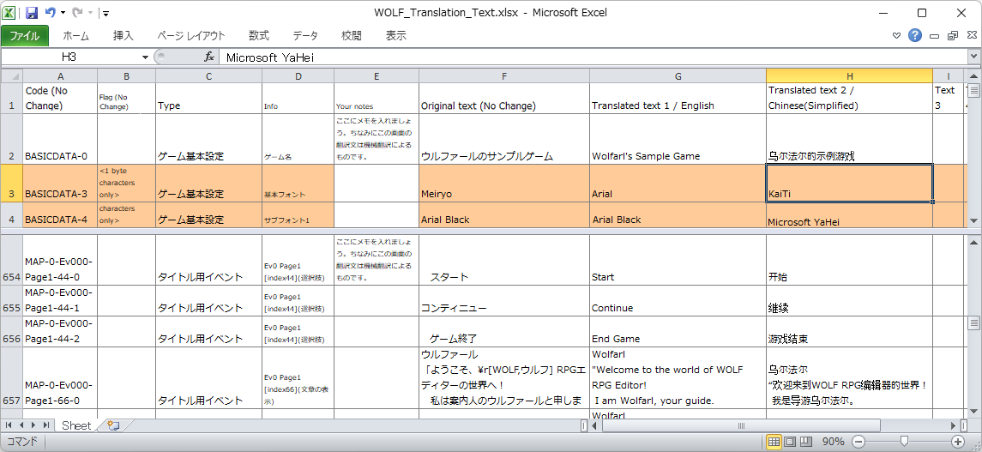Click the greyed-out Redo arrow
Image resolution: width=982 pixels, height=452 pixels.
coord(78,12)
